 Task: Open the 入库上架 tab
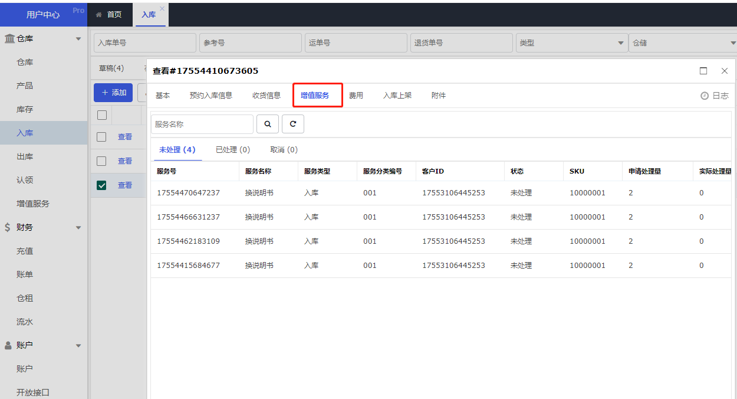pyautogui.click(x=397, y=96)
